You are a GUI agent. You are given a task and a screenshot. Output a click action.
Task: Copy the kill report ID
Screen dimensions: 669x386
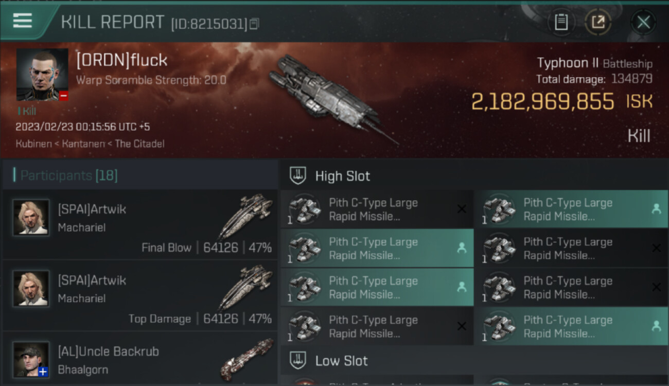254,24
